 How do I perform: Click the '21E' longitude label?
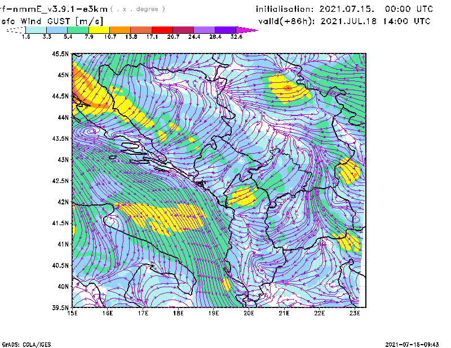284,313
